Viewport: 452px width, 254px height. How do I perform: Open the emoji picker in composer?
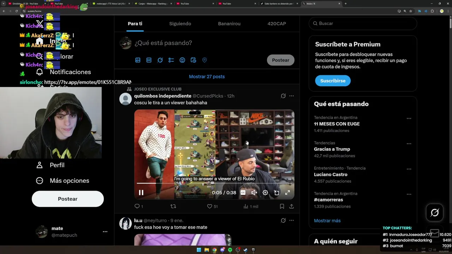[x=182, y=60]
